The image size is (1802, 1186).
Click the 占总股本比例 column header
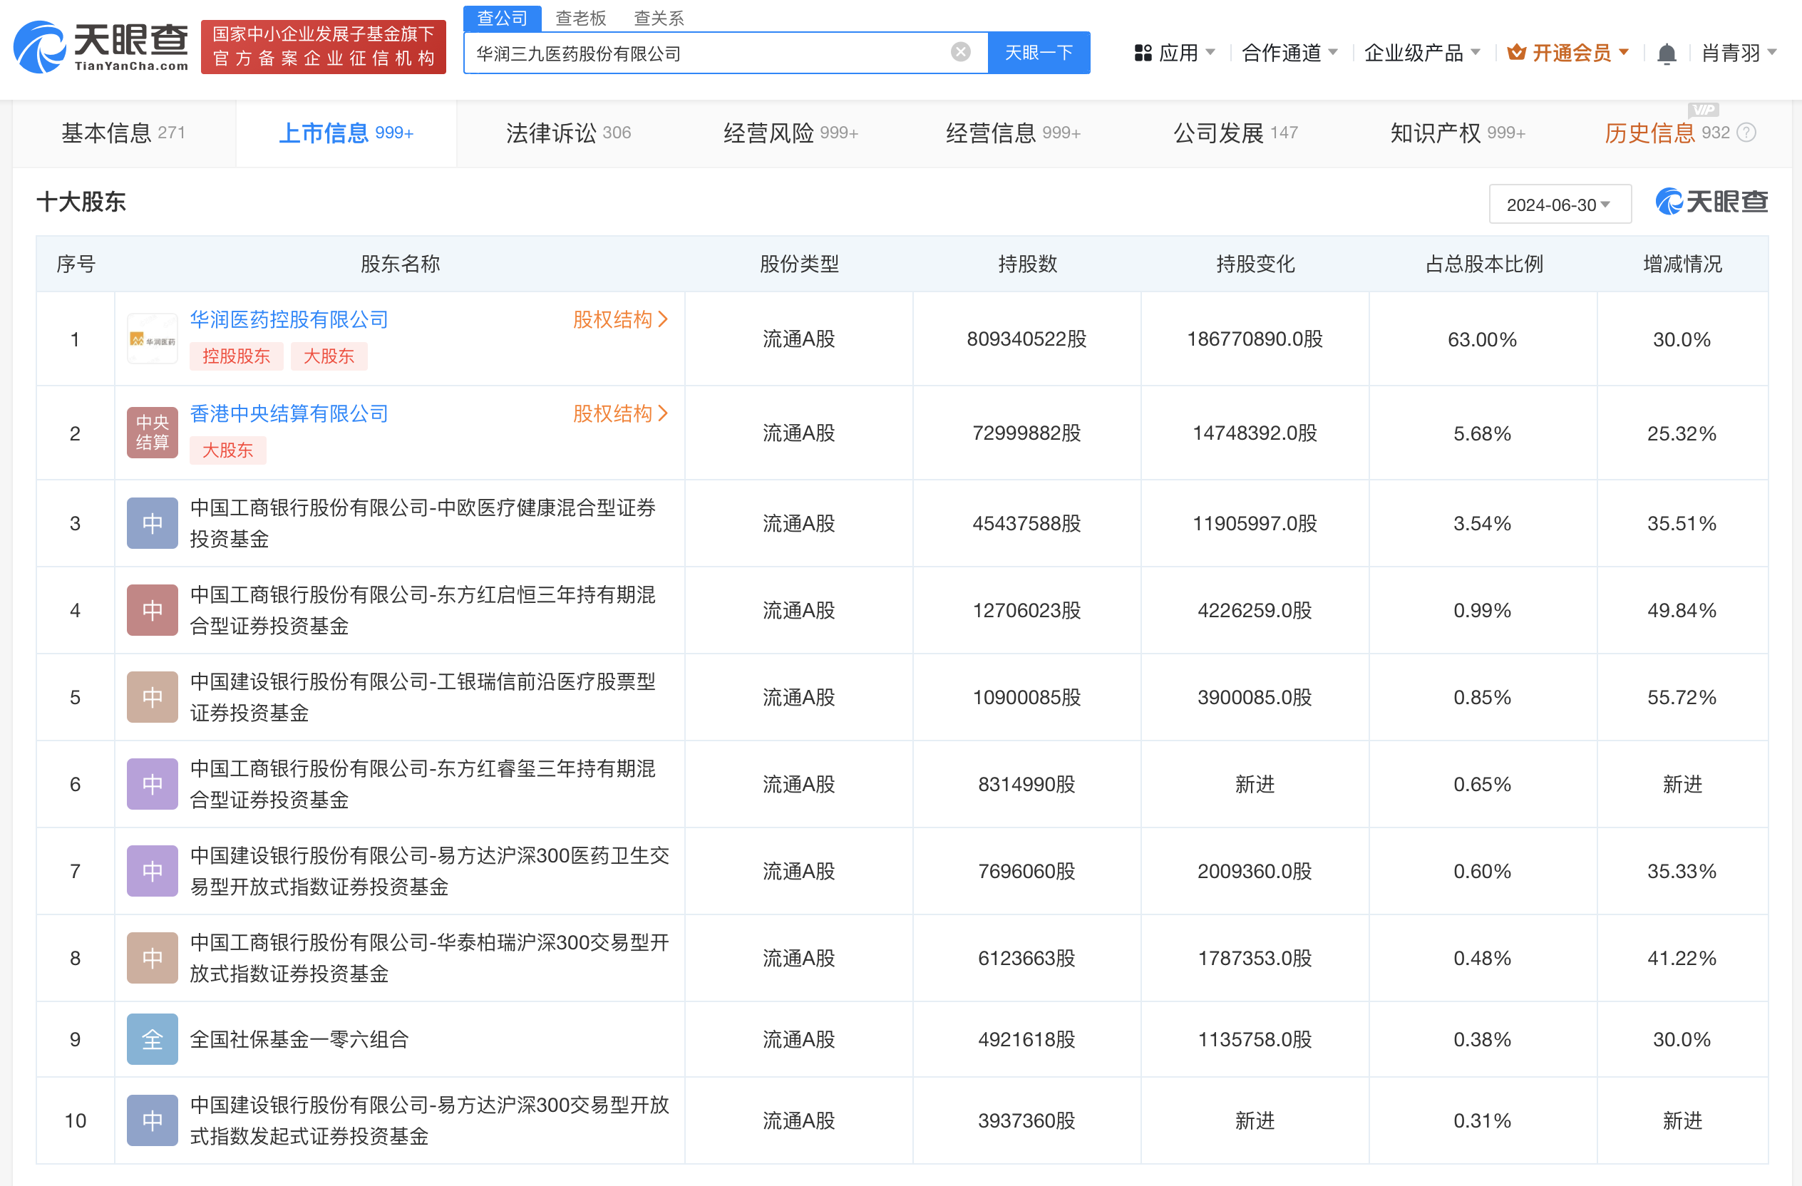pos(1484,264)
